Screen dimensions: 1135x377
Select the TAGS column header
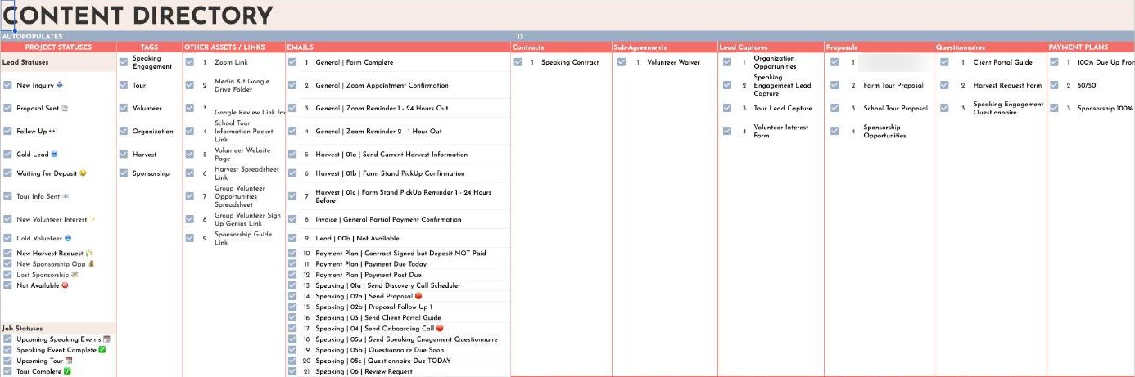pyautogui.click(x=149, y=47)
